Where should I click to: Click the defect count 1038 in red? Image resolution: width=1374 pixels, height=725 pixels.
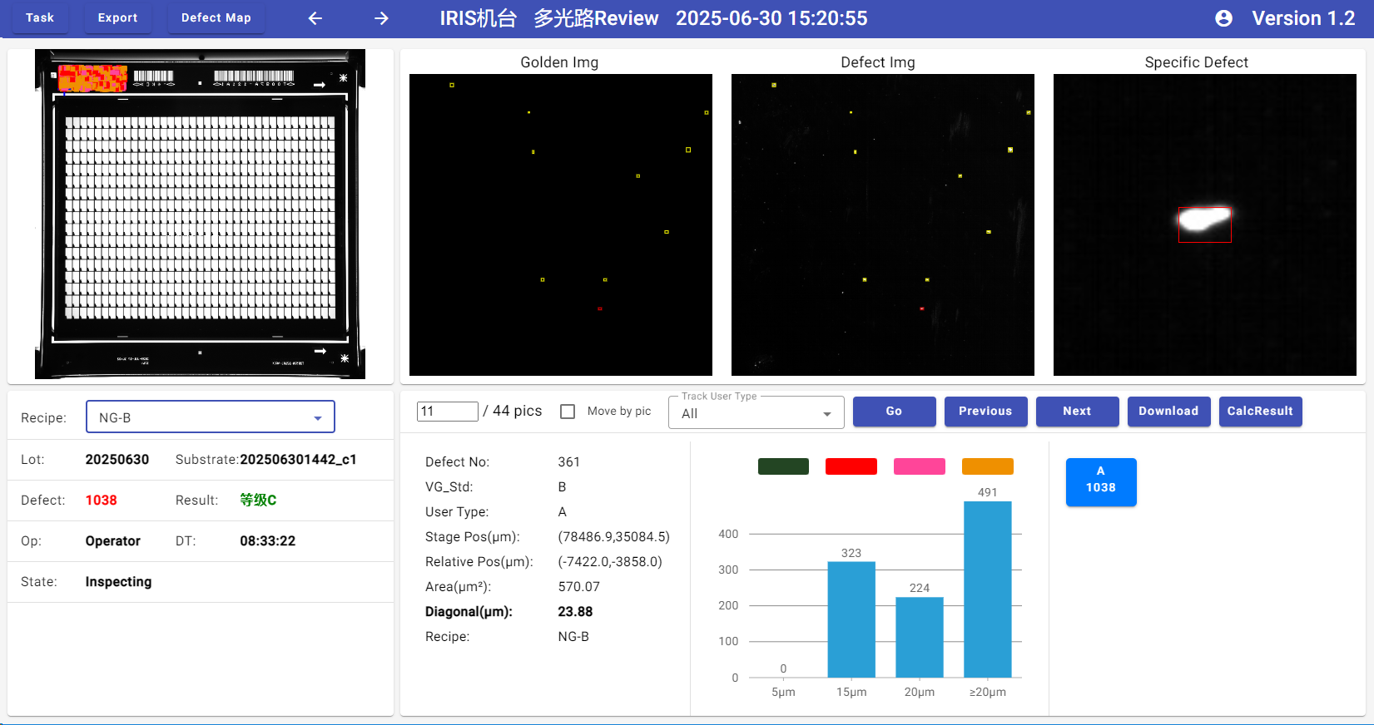coord(102,501)
